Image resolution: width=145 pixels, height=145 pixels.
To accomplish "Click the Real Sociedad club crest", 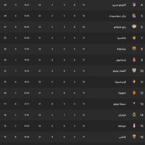I will (134, 16).
